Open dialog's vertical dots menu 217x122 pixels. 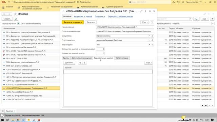coord(145,11)
